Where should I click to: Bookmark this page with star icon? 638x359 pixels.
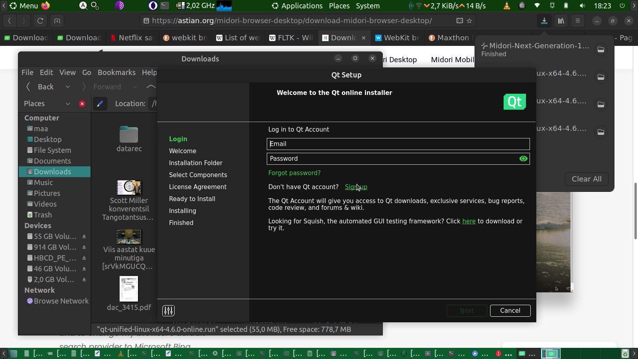click(469, 21)
